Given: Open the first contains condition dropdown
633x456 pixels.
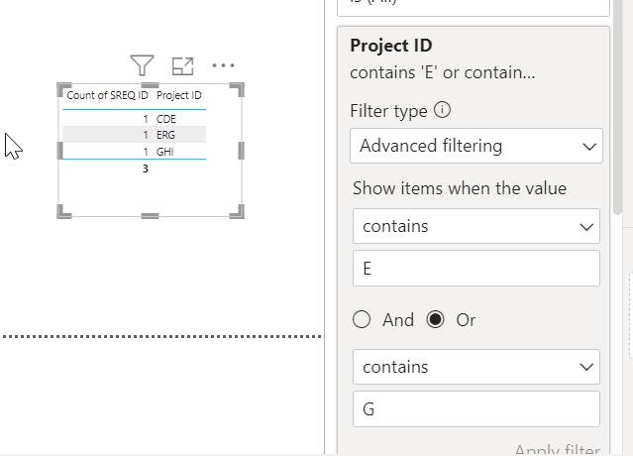Looking at the screenshot, I should [476, 226].
